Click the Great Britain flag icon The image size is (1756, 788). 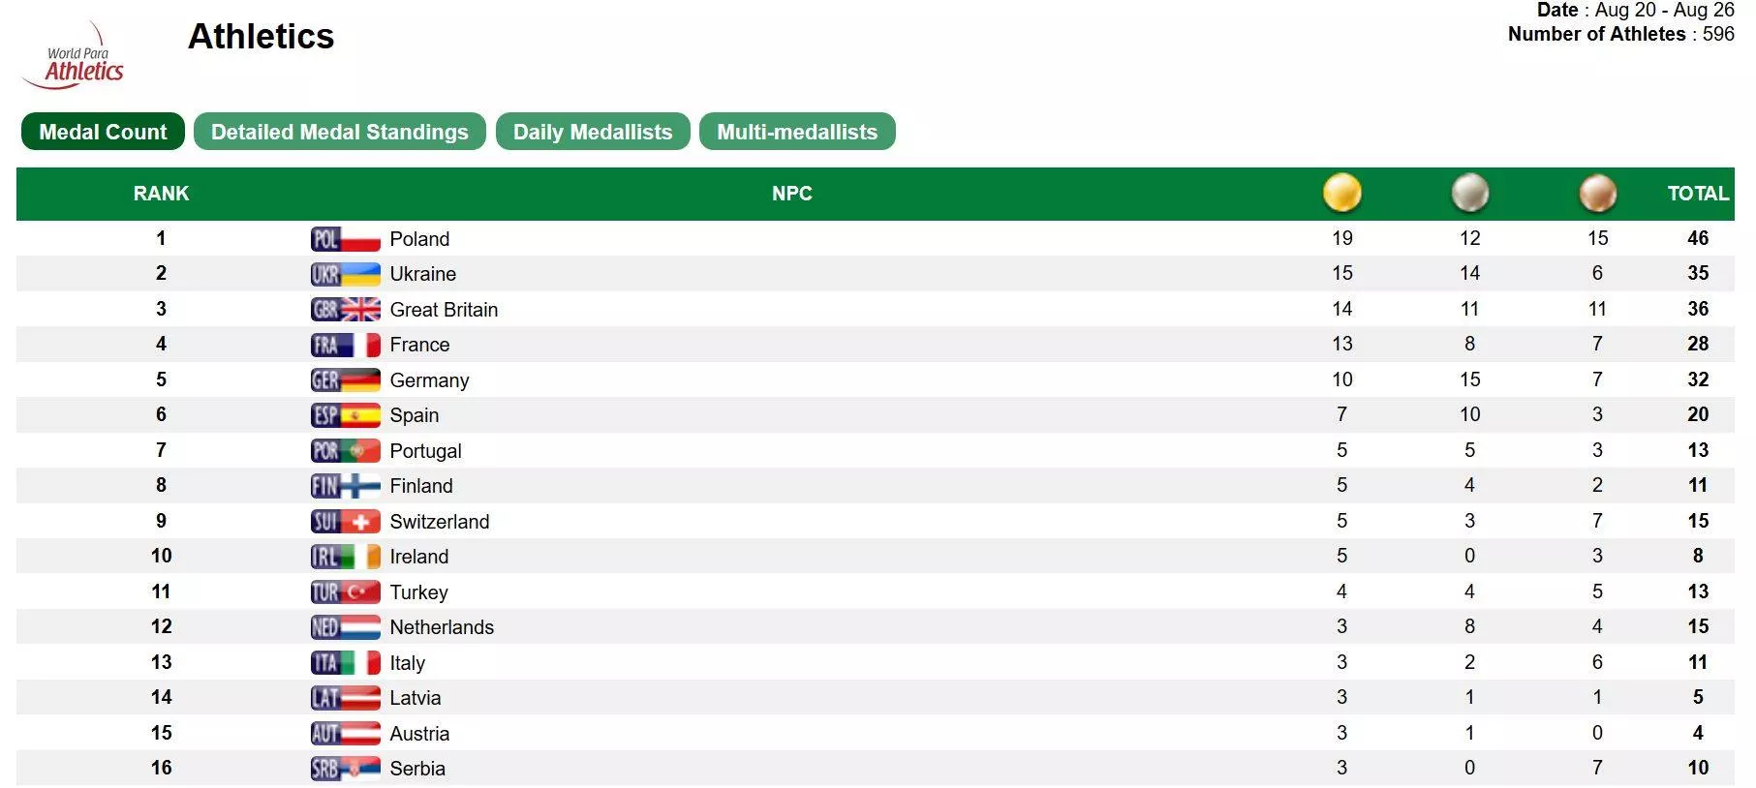pos(345,310)
